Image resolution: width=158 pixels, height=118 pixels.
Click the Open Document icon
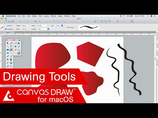[x=6, y=21]
